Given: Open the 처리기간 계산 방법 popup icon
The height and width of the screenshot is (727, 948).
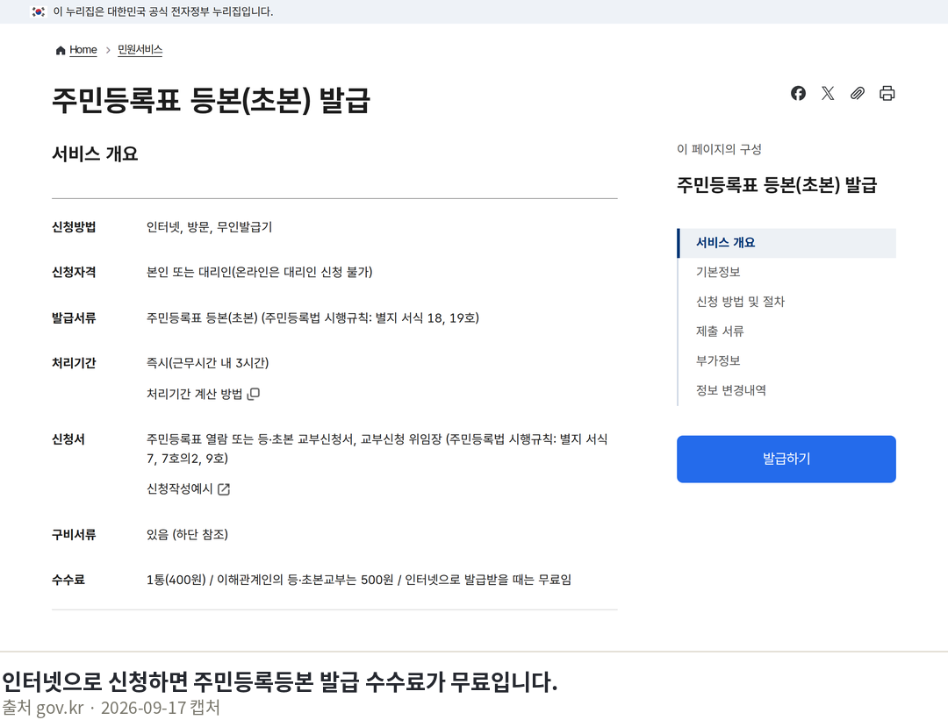Looking at the screenshot, I should pos(254,394).
